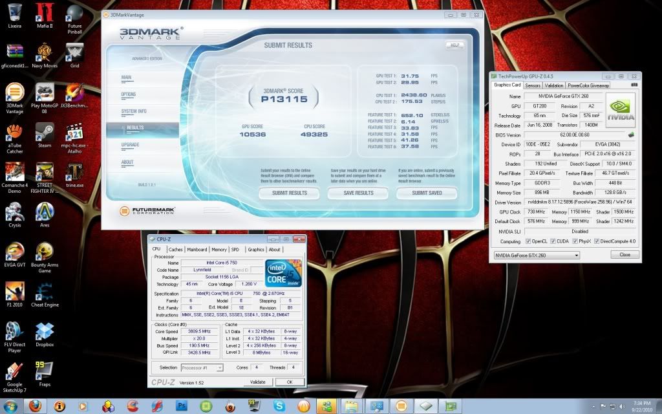The height and width of the screenshot is (414, 662).
Task: Open Skype from the taskbar
Action: [279, 406]
